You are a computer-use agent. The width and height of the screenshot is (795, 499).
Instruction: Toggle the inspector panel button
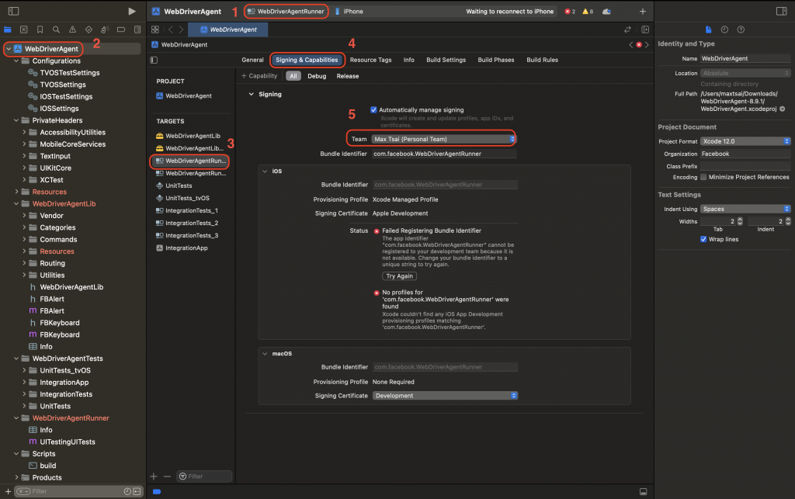point(781,11)
